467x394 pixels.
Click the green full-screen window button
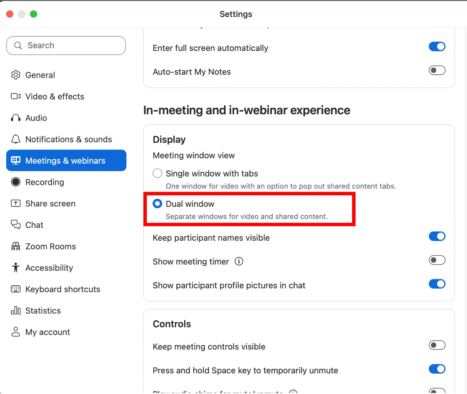coord(33,14)
